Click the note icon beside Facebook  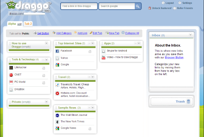tap(90, 52)
